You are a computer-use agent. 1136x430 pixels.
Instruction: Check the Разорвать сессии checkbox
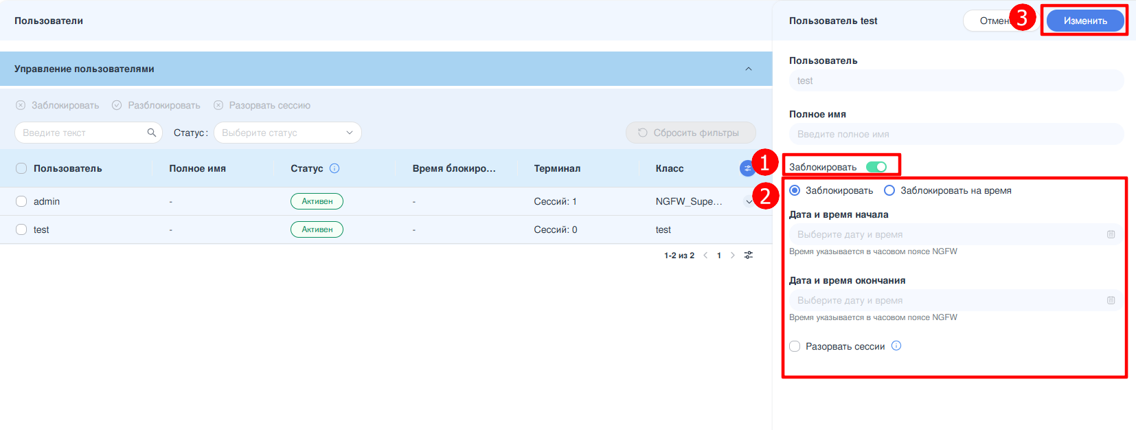coord(795,346)
